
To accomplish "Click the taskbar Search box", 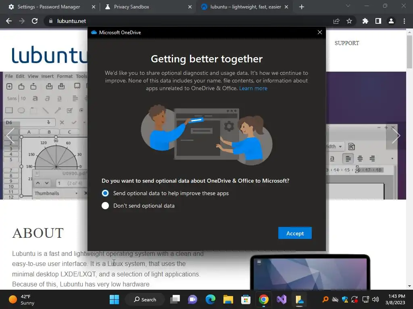I will pos(145,299).
